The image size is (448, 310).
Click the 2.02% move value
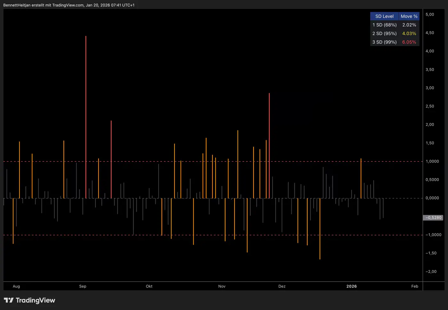click(x=409, y=25)
